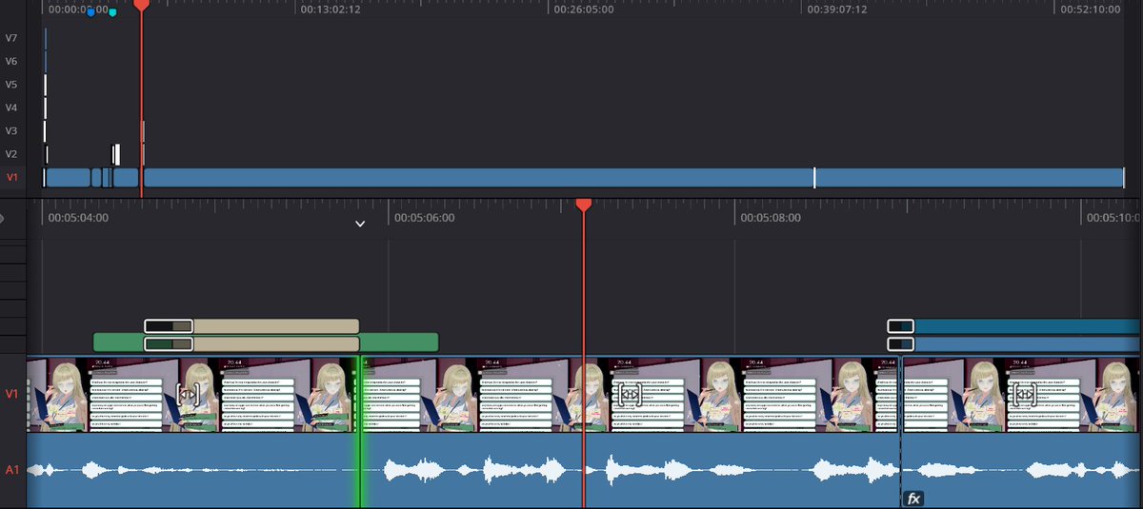Select the green clip below the tan clip
This screenshot has height=509, width=1143.
(x=266, y=343)
